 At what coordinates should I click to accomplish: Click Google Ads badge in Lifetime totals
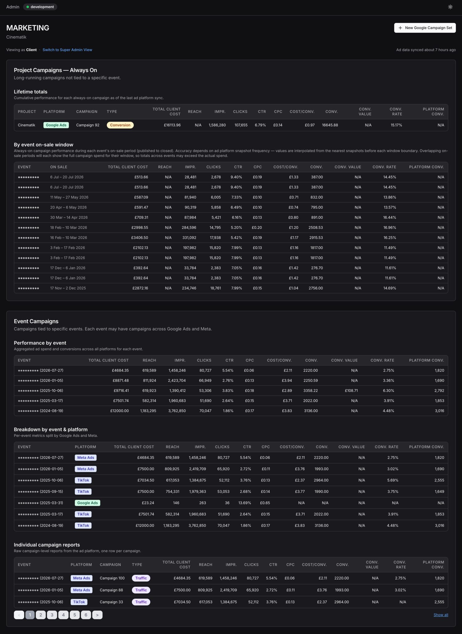coord(56,125)
